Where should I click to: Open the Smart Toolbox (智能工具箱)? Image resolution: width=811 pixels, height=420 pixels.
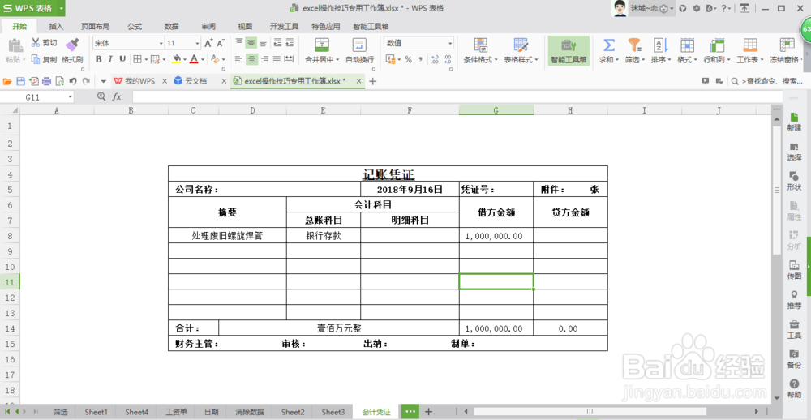[x=569, y=50]
